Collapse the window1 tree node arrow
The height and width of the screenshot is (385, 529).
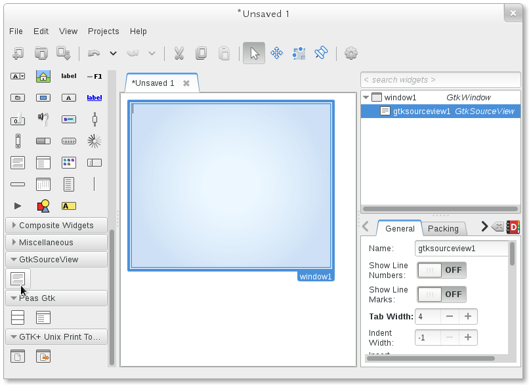[x=366, y=98]
